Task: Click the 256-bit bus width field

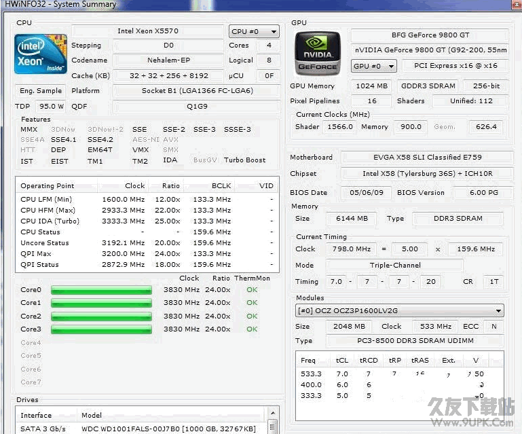Action: (x=486, y=86)
